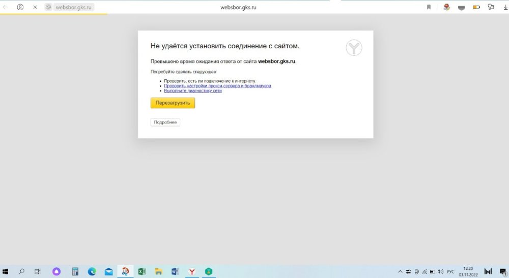Open the Yandex home button

(20, 7)
